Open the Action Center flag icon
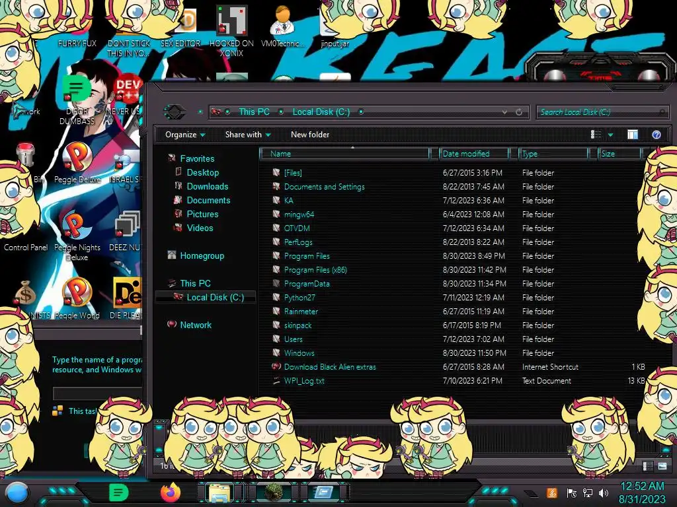This screenshot has height=507, width=677. [571, 493]
